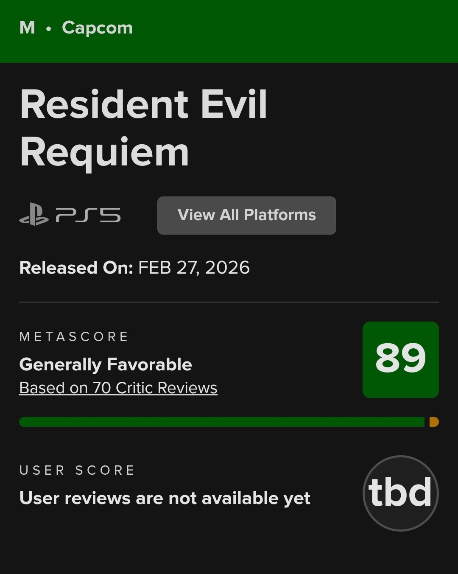Click the PS5 wordmark logo

point(88,215)
